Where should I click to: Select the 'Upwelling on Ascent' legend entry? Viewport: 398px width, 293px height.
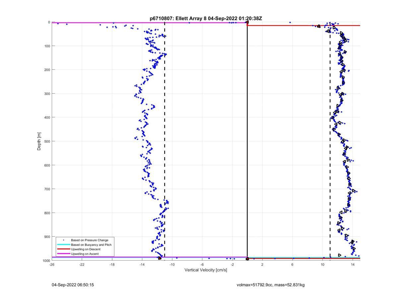[x=85, y=254]
